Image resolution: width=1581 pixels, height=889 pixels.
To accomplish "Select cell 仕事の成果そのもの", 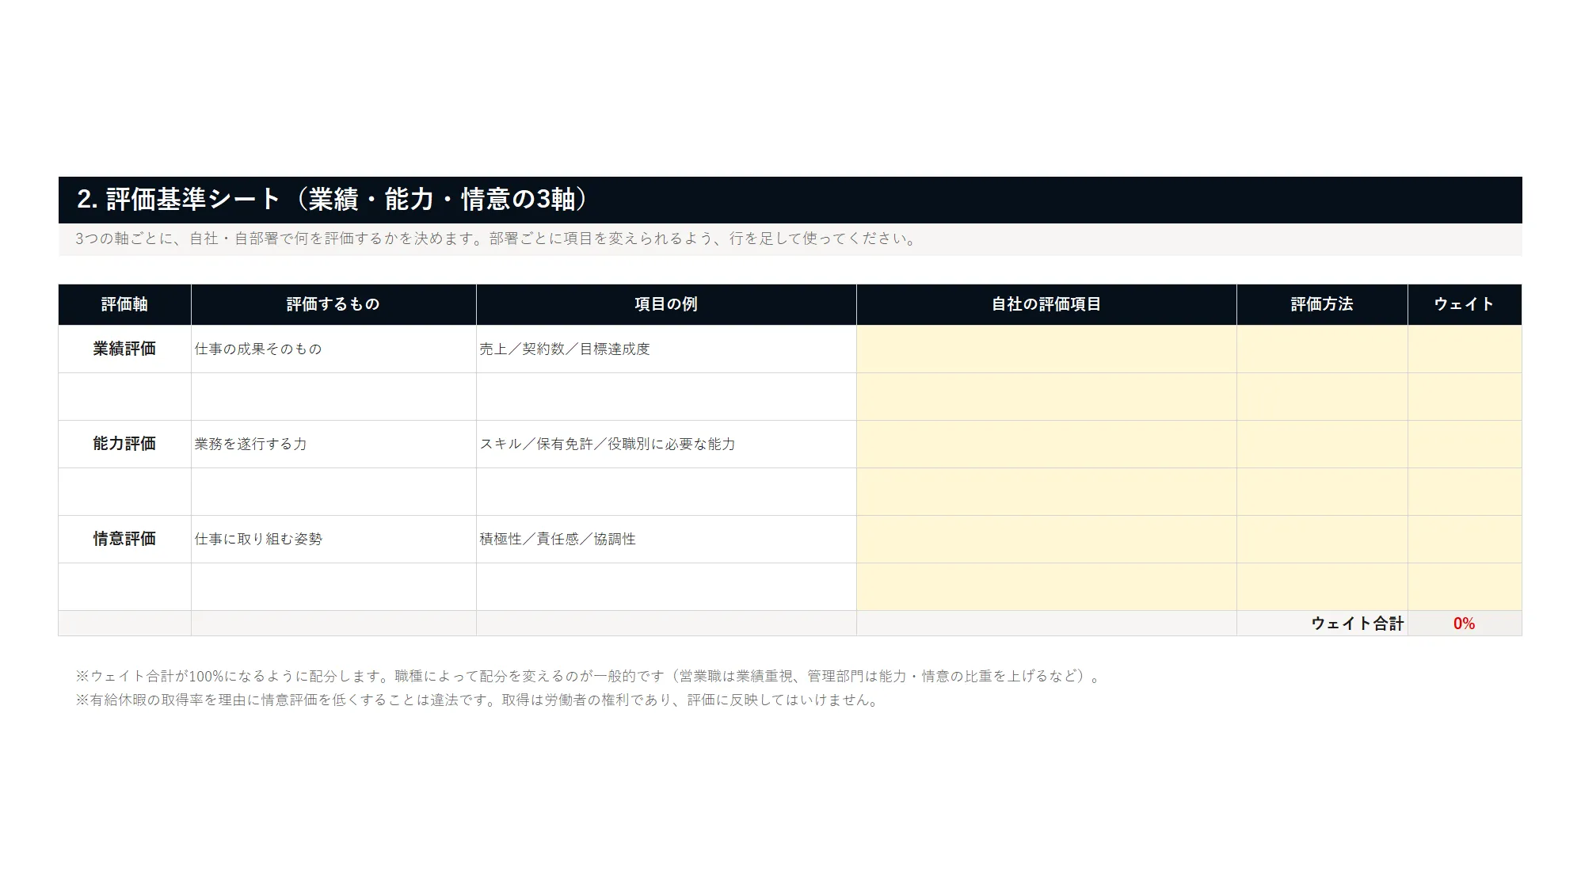I will coord(333,349).
